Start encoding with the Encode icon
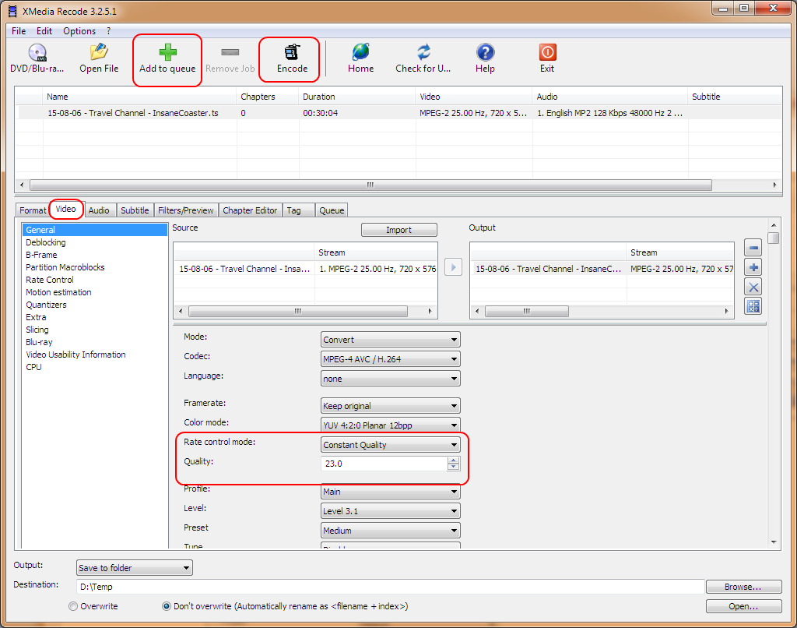 pos(292,52)
